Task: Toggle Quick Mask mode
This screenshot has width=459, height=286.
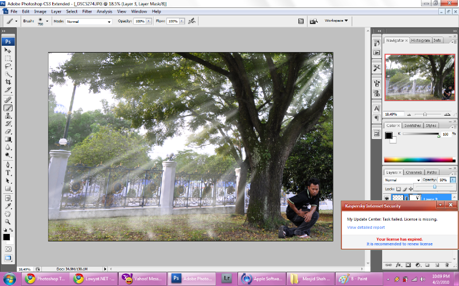Action: click(9, 249)
